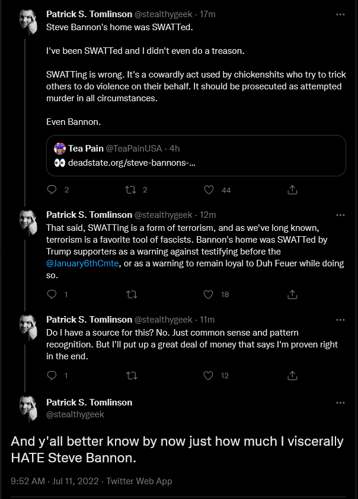Open the quoted deadstate.org Steve Bannon link
358x499 pixels.
click(x=132, y=163)
